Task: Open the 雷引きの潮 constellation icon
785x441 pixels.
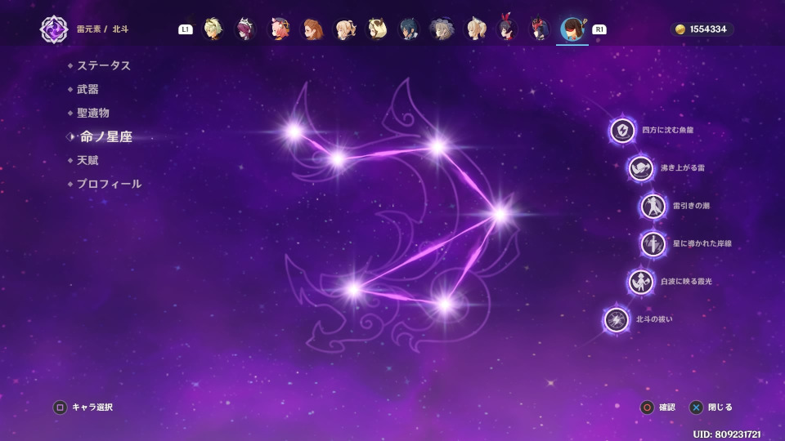Action: point(653,206)
